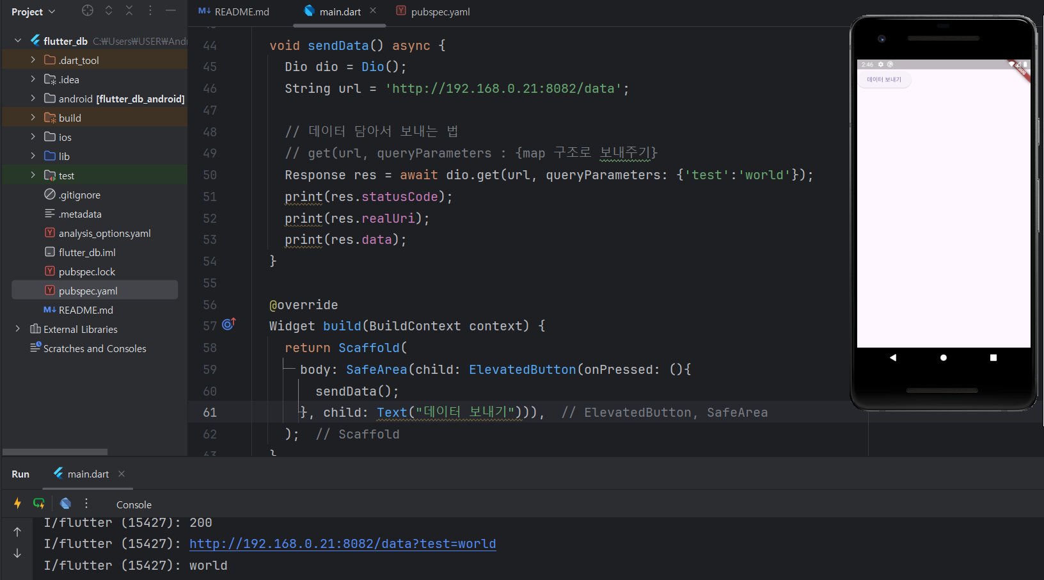The image size is (1044, 580).
Task: Open the http://192.168.0.21:8082/data?test=world link
Action: click(343, 544)
